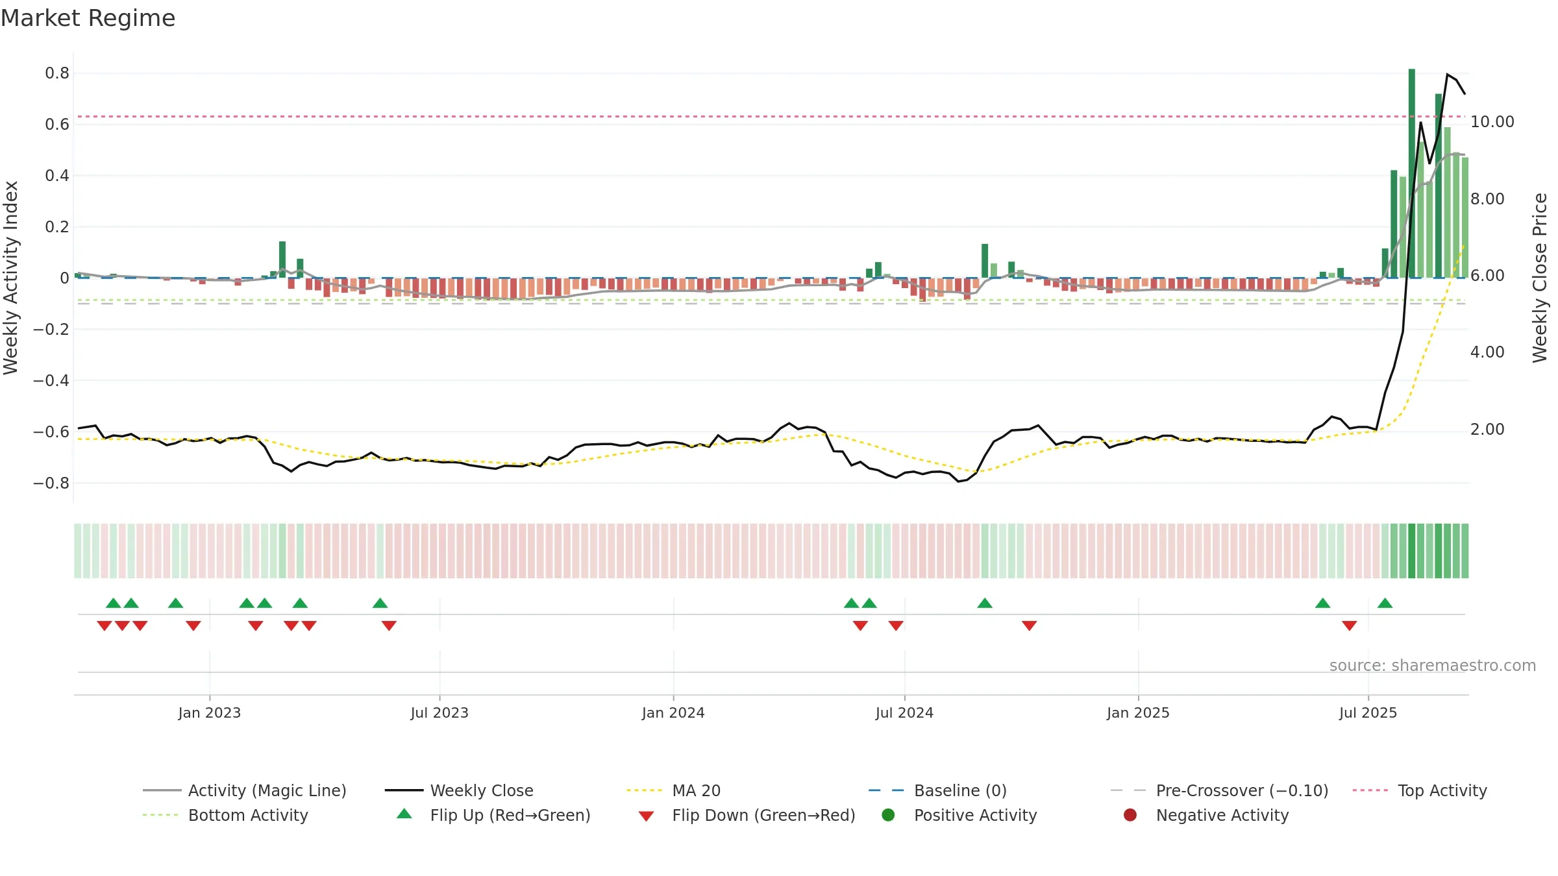Image resolution: width=1558 pixels, height=876 pixels.
Task: Click the Positive Activity green circle icon
Action: pyautogui.click(x=888, y=814)
